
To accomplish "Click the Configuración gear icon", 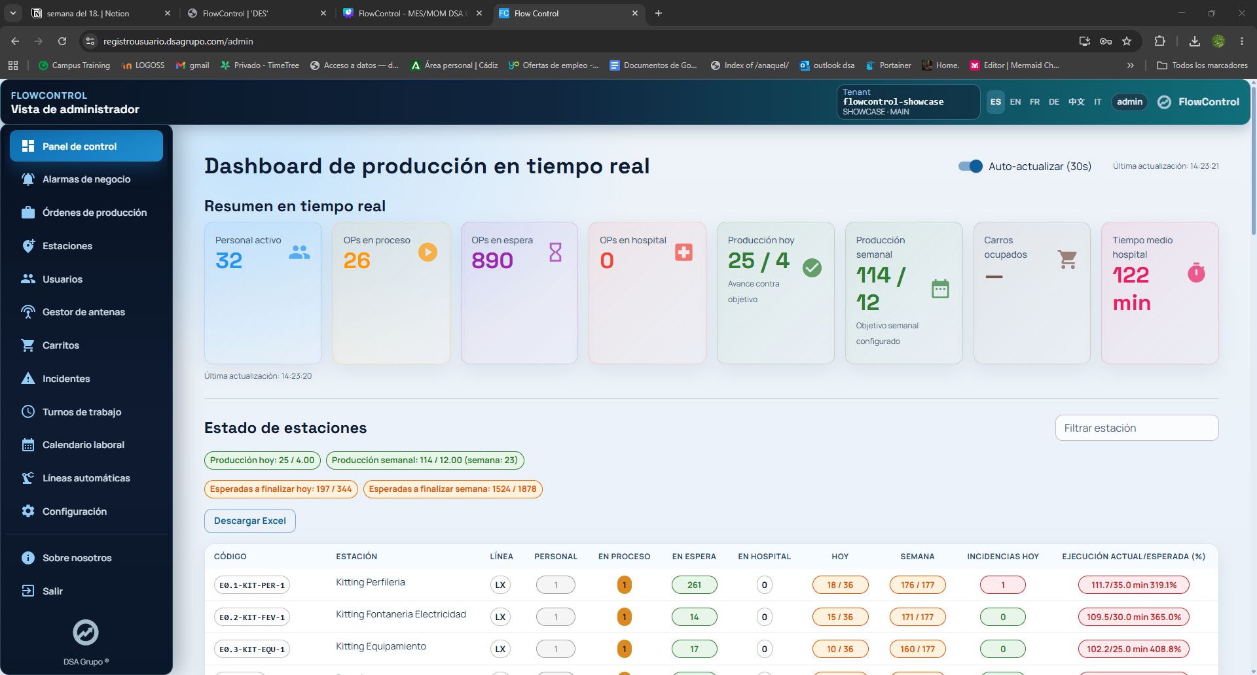I will (x=27, y=511).
